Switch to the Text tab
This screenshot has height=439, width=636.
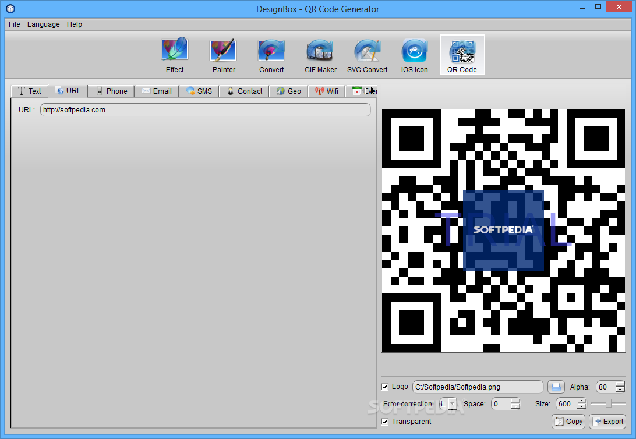click(29, 91)
